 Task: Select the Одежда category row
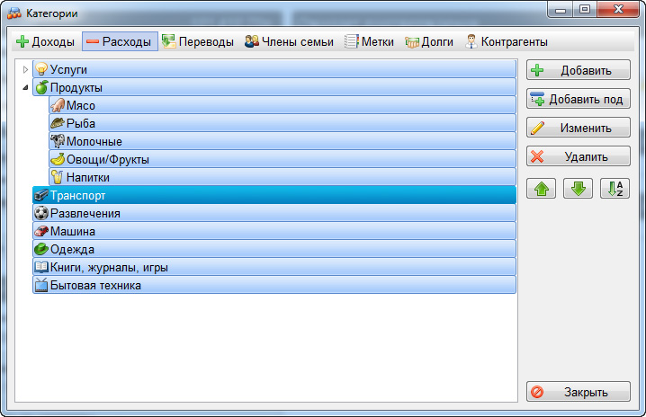coord(270,249)
